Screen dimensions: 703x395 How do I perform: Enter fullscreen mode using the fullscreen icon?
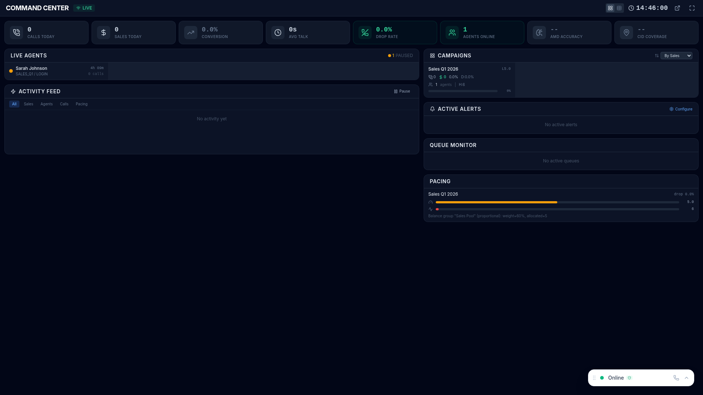point(692,8)
